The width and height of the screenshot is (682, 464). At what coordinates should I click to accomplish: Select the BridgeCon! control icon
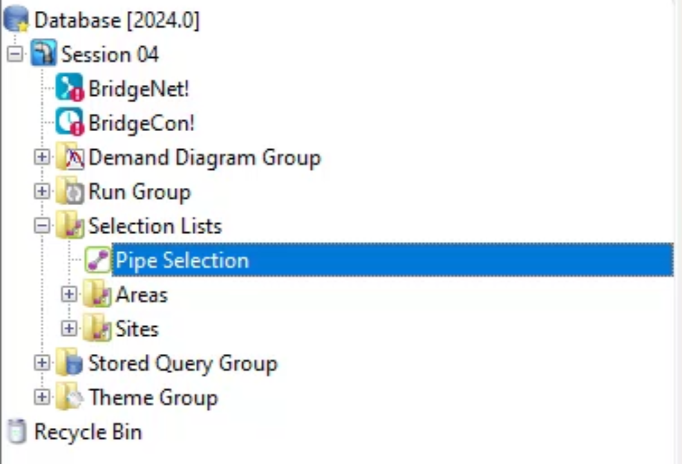(x=70, y=122)
